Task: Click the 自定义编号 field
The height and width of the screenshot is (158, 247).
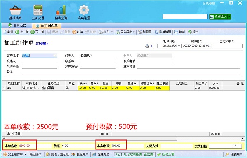Action: (x=227, y=46)
